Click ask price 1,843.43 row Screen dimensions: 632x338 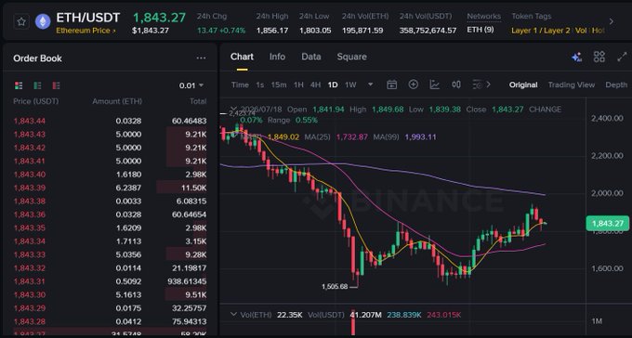pyautogui.click(x=110, y=134)
